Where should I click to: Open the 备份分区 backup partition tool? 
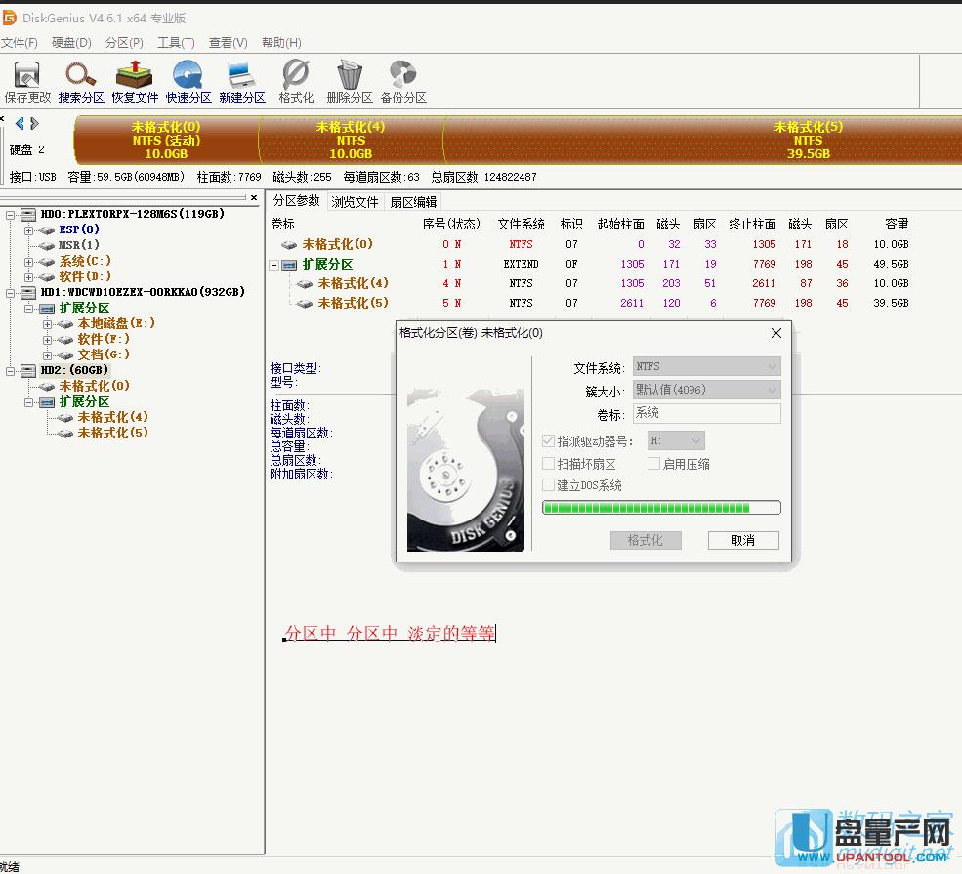(403, 81)
